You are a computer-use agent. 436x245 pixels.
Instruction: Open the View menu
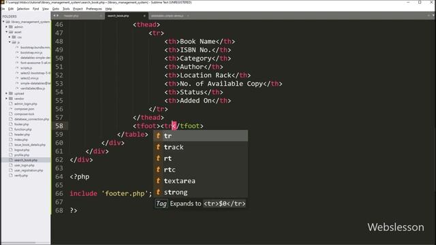pyautogui.click(x=46, y=9)
